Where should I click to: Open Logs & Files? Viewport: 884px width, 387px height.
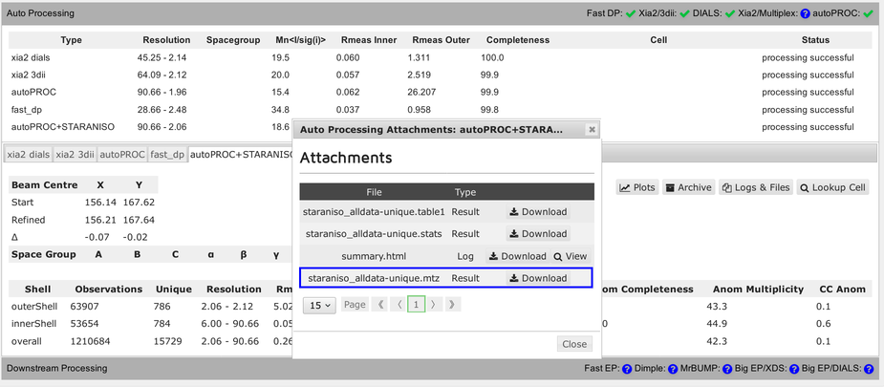click(x=757, y=187)
